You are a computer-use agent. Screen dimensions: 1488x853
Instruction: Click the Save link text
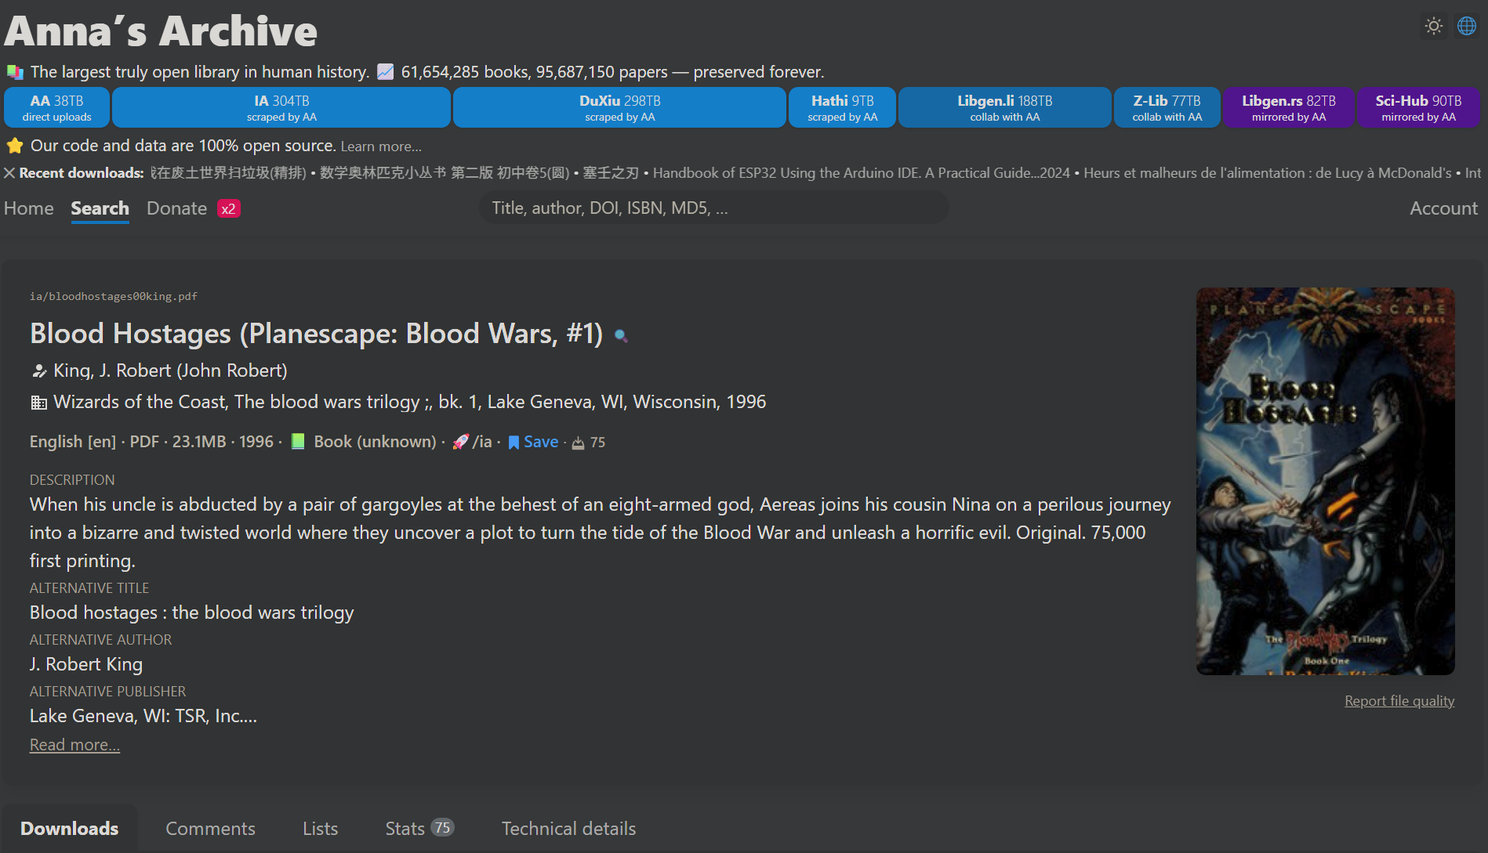point(541,442)
